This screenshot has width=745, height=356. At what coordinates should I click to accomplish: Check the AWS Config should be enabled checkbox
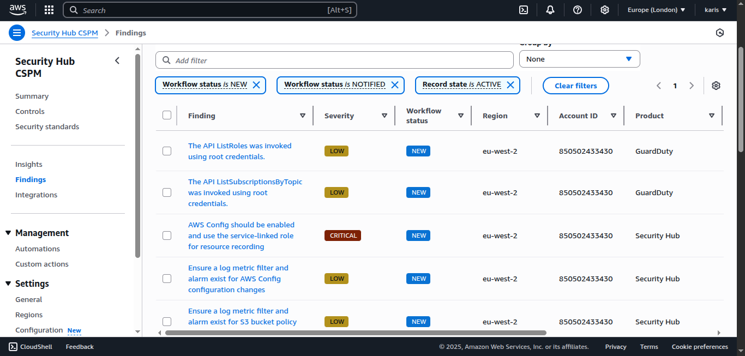click(x=167, y=236)
